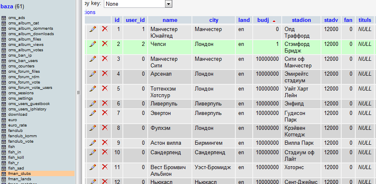
Task: Click city cell Уэст-Бромидж
Action: [x=213, y=167]
